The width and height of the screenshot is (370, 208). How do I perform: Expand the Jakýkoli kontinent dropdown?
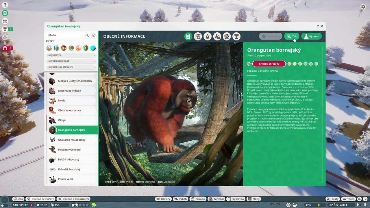coord(71,61)
